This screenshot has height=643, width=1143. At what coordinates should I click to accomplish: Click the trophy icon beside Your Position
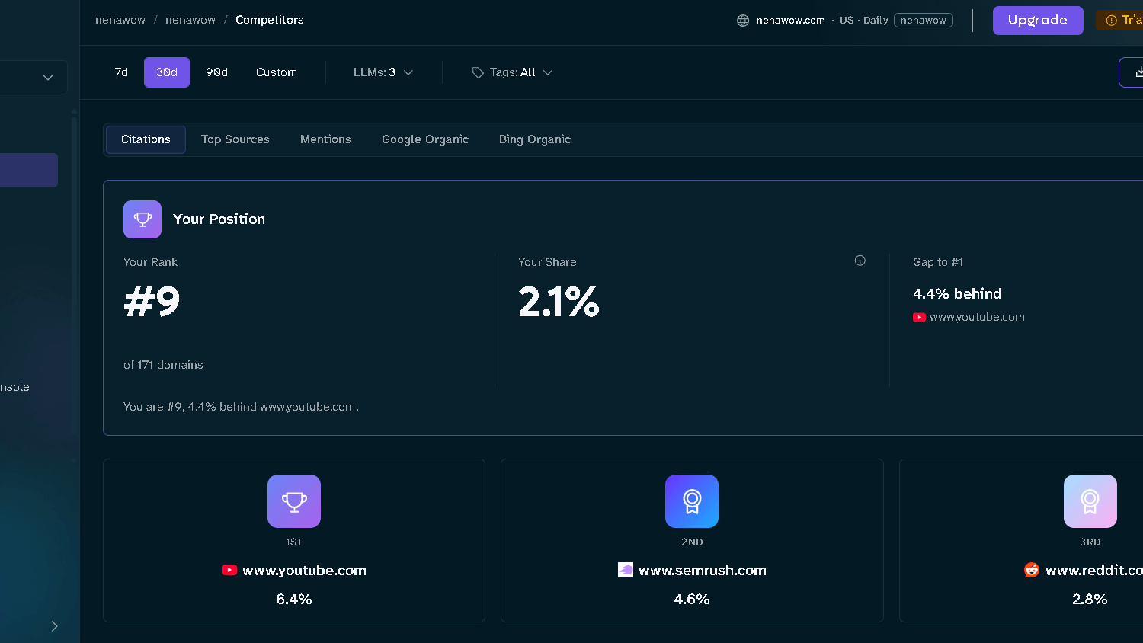pyautogui.click(x=142, y=219)
